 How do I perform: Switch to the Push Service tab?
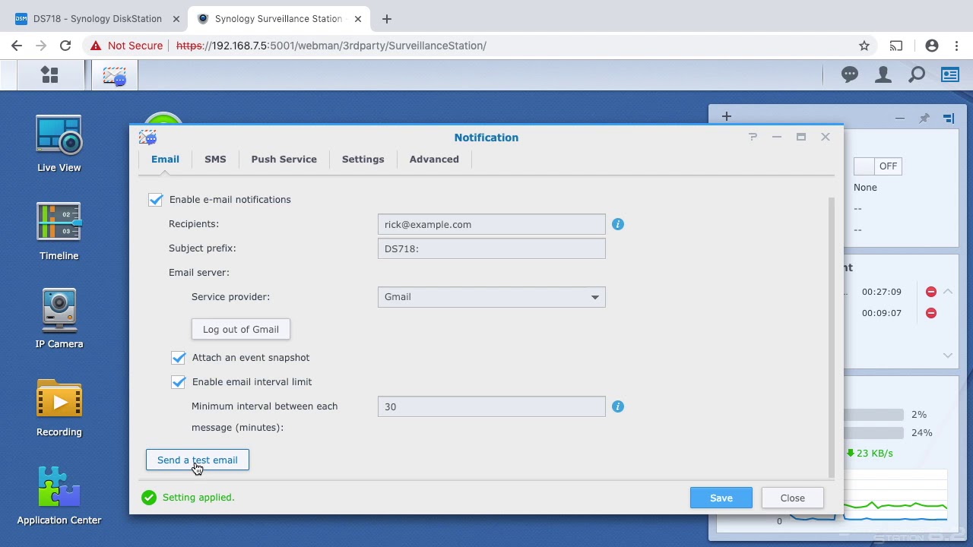[284, 159]
